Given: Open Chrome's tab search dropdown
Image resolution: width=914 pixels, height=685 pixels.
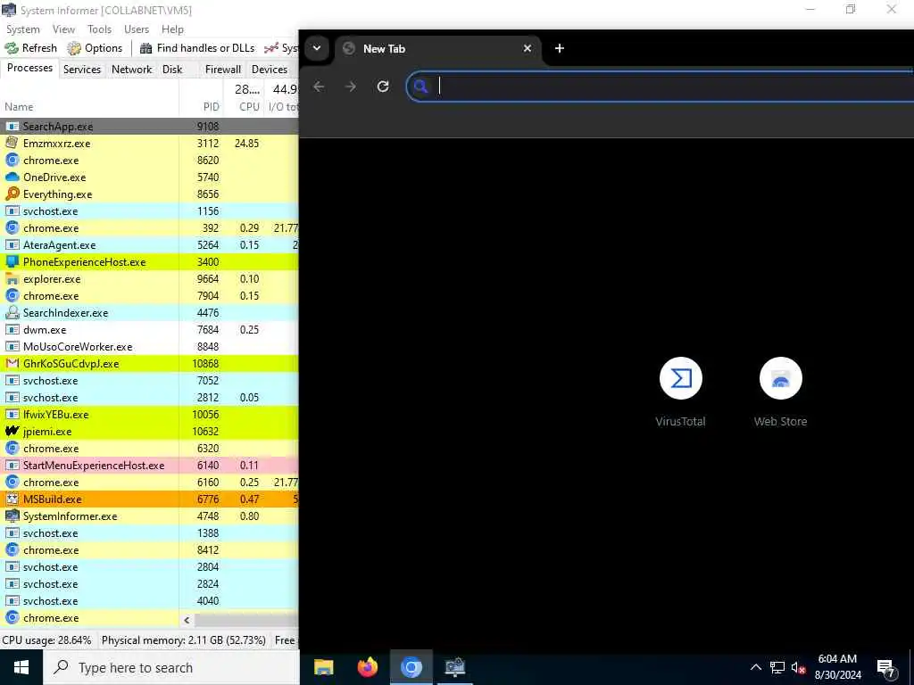Looking at the screenshot, I should 317,48.
